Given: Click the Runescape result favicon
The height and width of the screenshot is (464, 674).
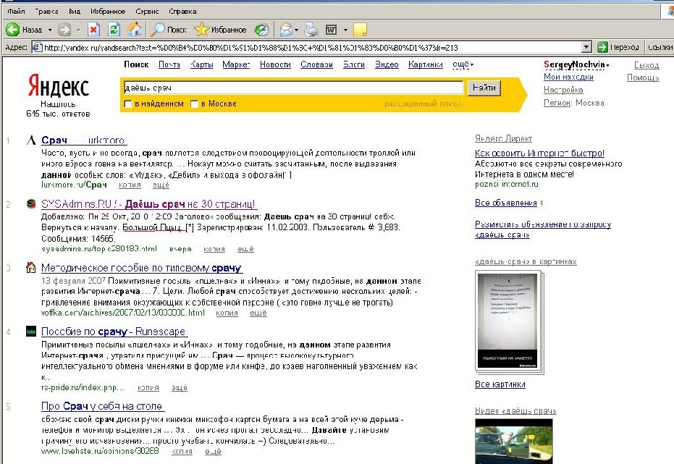Looking at the screenshot, I should tap(31, 332).
